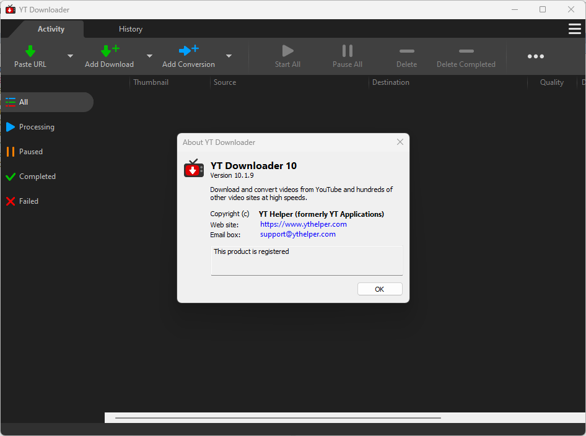
Task: Maximize the YT Downloader window
Action: click(x=543, y=9)
